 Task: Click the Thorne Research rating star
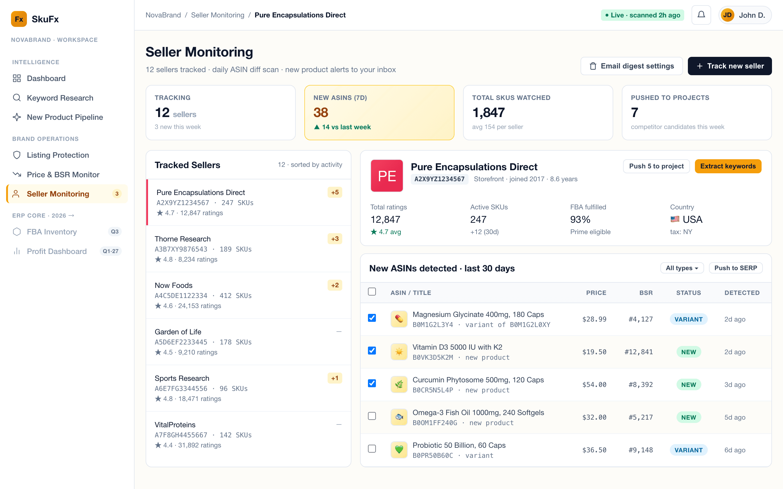coord(158,259)
